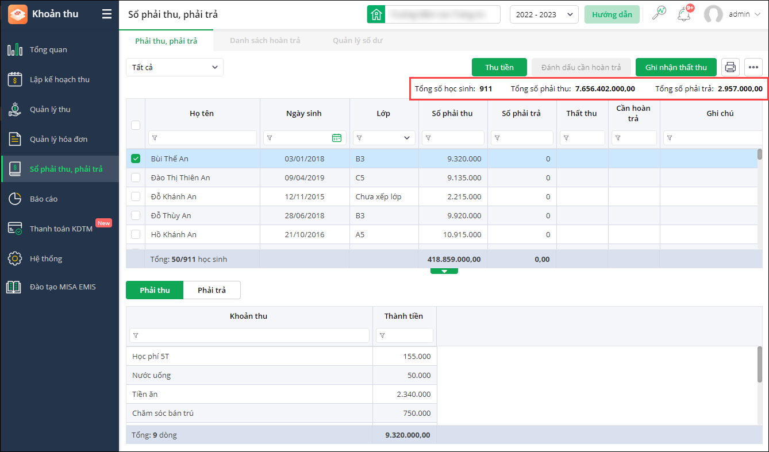Switch to the Phải thu, phải trả tab

click(166, 41)
